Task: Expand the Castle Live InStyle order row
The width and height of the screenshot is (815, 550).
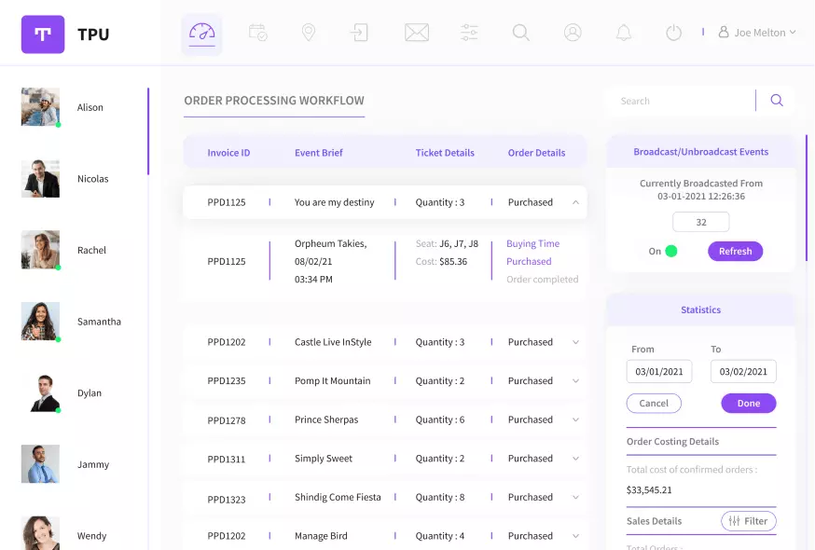Action: [575, 342]
